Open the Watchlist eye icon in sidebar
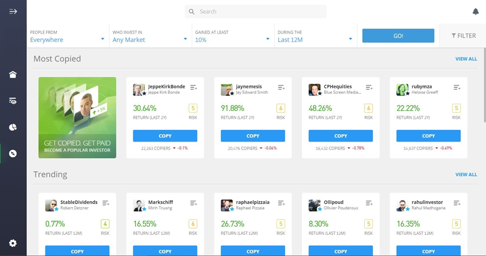Viewport: 486px width, 256px height. pyautogui.click(x=12, y=101)
